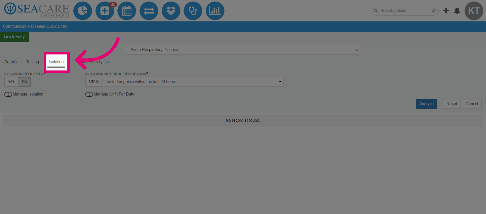Click the Cancel button
Image resolution: width=486 pixels, height=214 pixels.
coord(472,104)
